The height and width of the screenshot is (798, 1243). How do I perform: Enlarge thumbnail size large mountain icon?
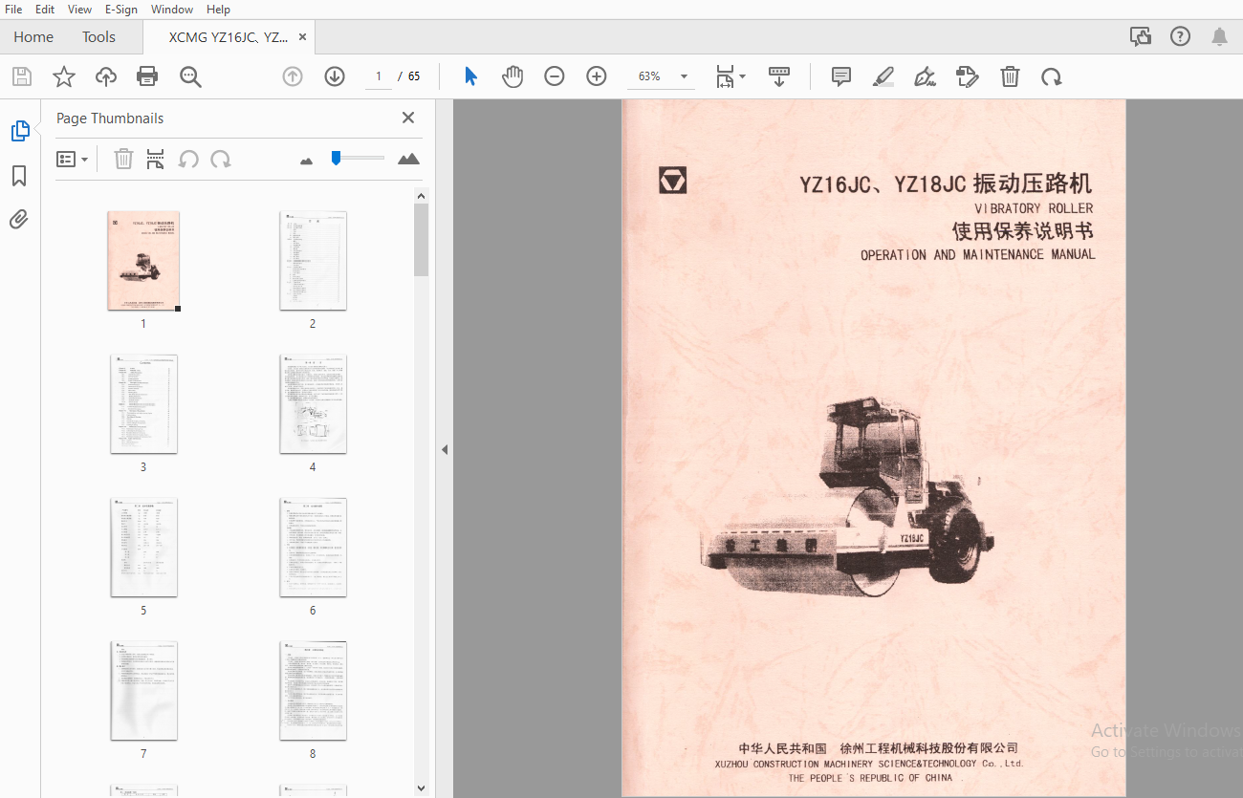408,159
